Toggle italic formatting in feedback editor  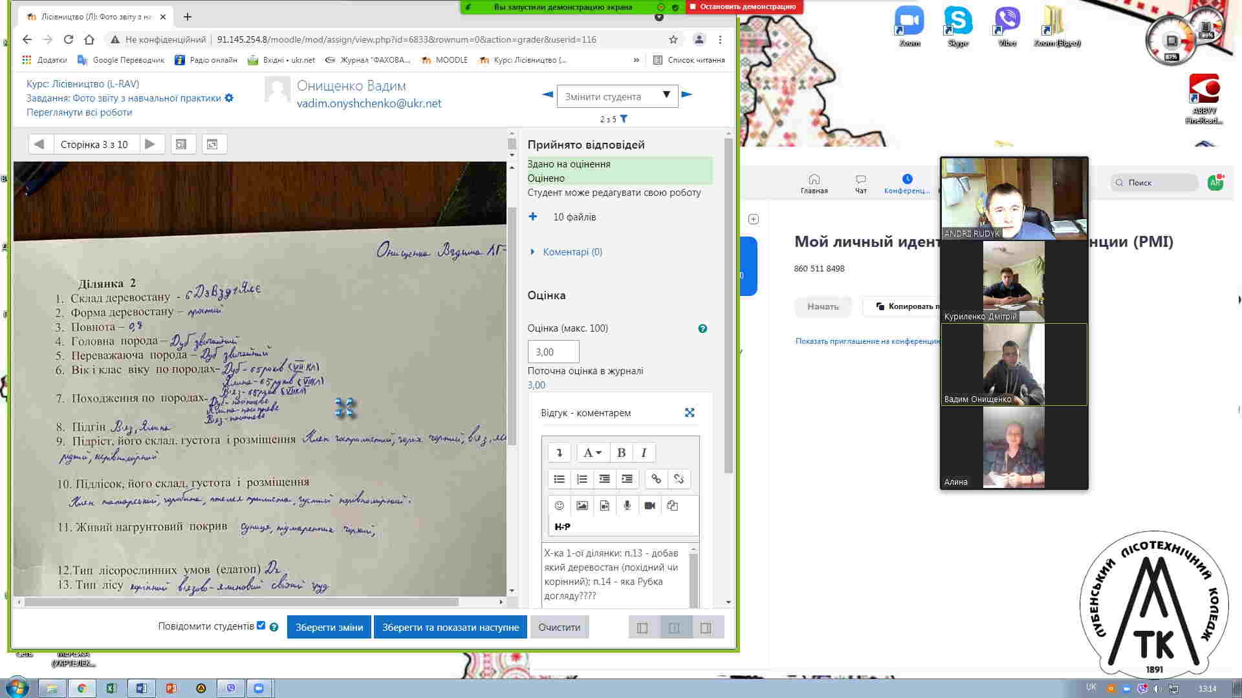click(644, 452)
